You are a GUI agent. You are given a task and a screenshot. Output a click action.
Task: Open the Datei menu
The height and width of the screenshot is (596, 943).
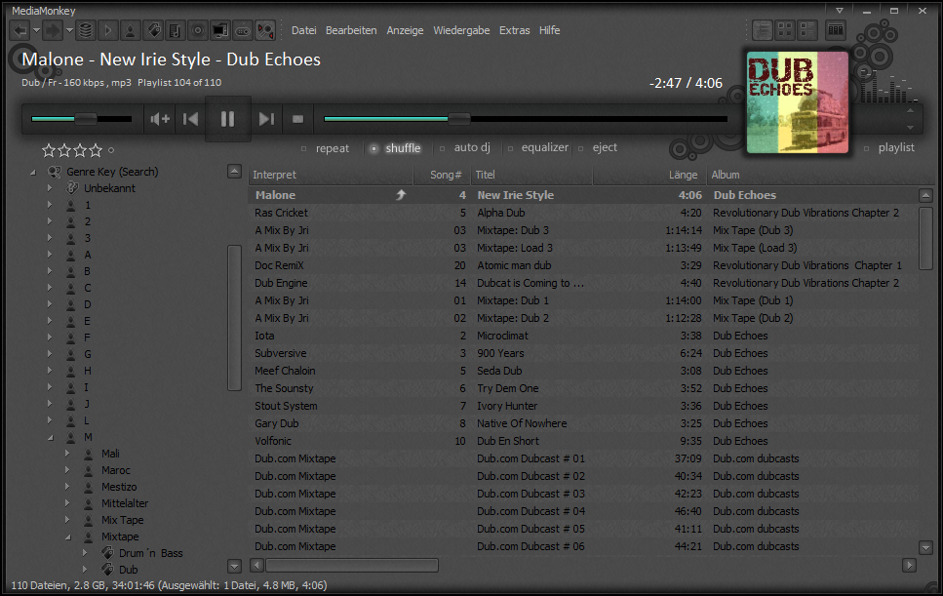point(303,30)
